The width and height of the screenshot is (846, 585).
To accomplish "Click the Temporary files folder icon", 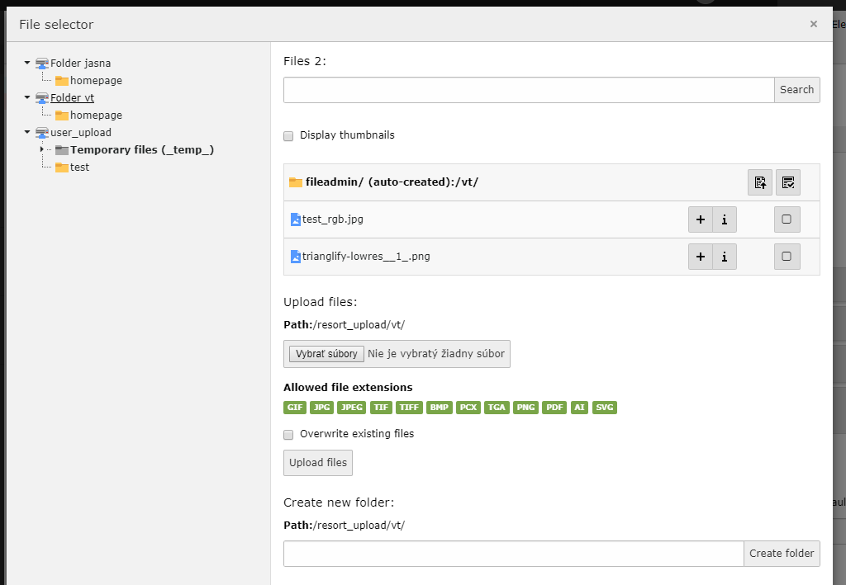I will coord(62,150).
